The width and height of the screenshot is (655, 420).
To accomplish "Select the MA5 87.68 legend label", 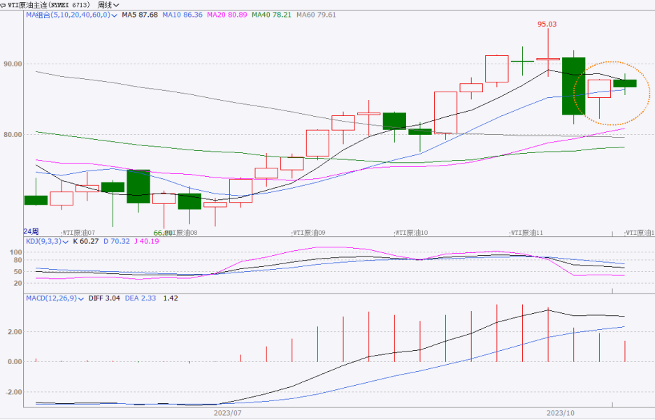I will point(139,14).
